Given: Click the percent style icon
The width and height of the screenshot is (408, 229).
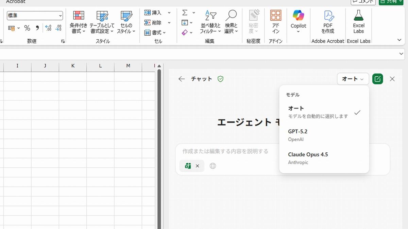Looking at the screenshot, I should point(27,28).
